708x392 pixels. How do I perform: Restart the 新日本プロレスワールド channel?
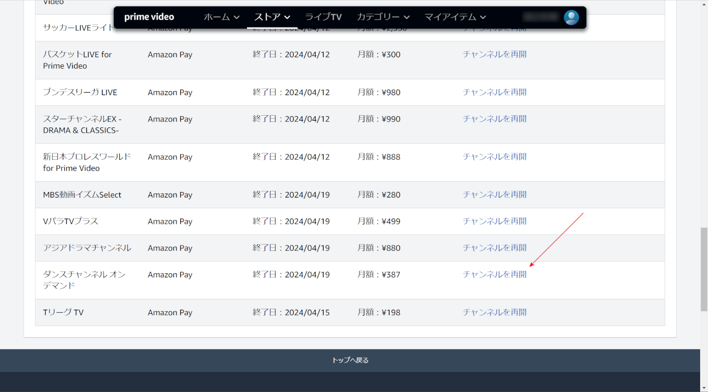(x=494, y=157)
